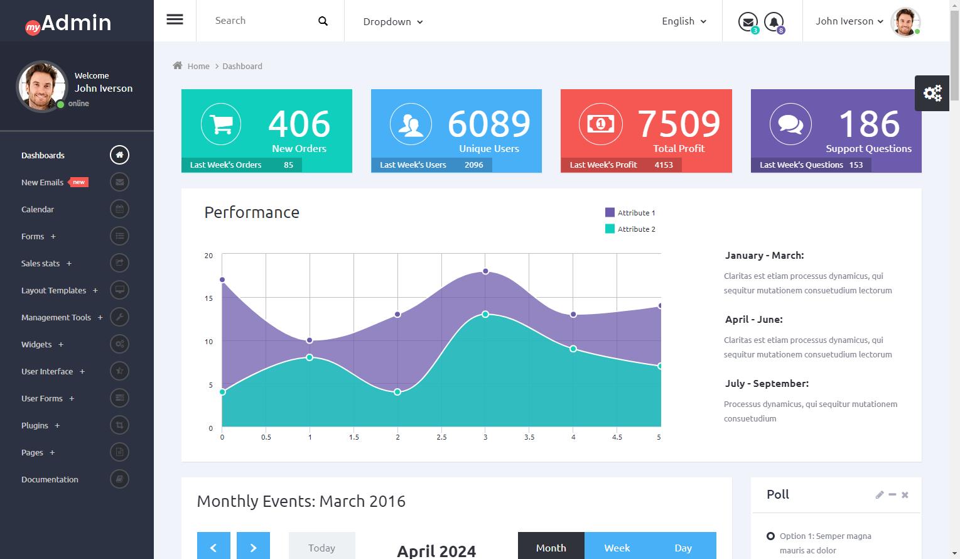Expand the Sales stats submenu
This screenshot has width=960, height=559.
(69, 263)
